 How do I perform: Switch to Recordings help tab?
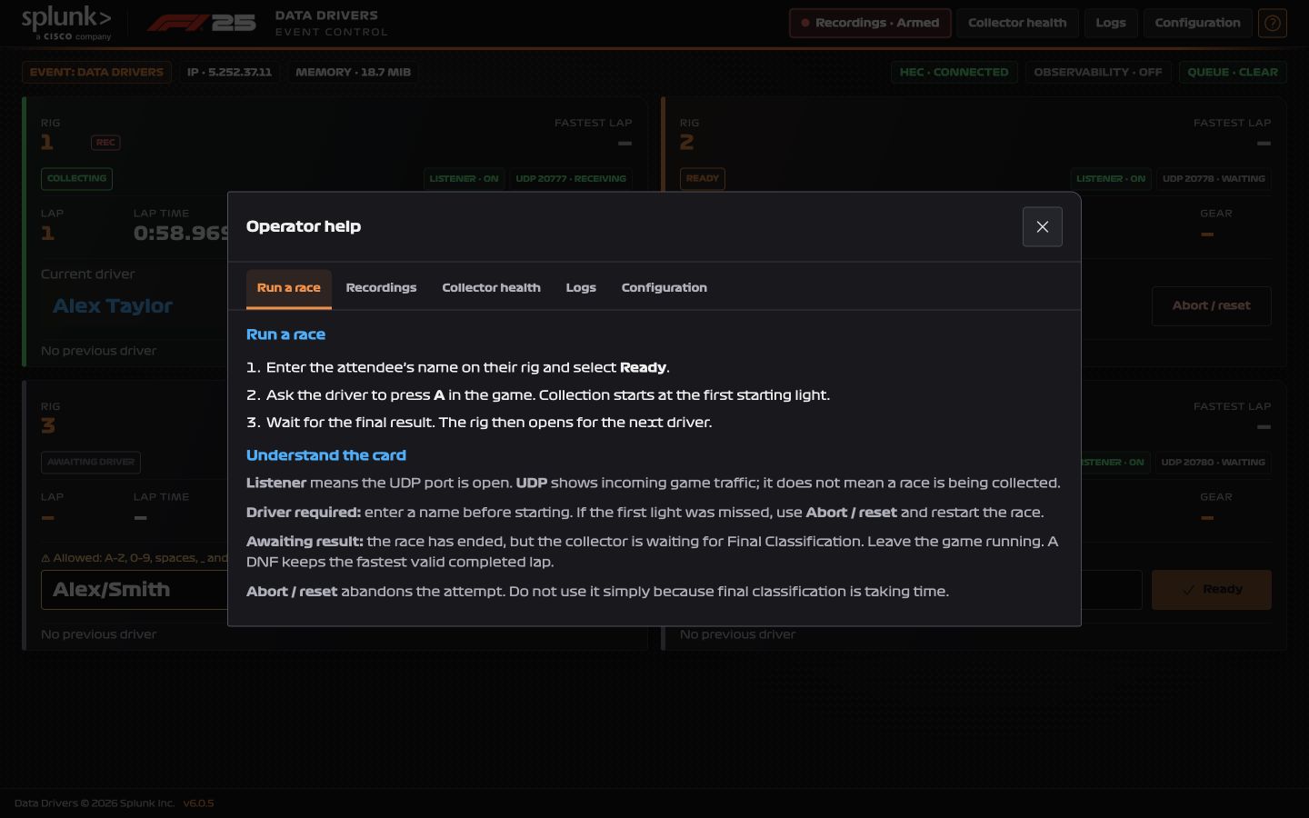coord(381,288)
